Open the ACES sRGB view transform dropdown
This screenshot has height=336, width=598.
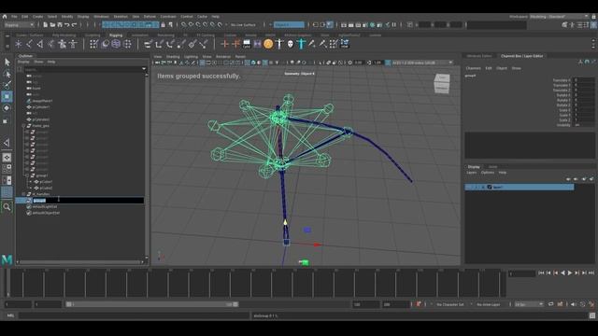click(422, 63)
